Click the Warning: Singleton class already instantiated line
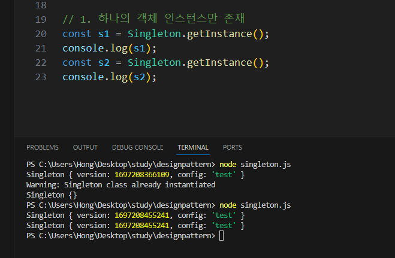The width and height of the screenshot is (395, 258). click(121, 185)
